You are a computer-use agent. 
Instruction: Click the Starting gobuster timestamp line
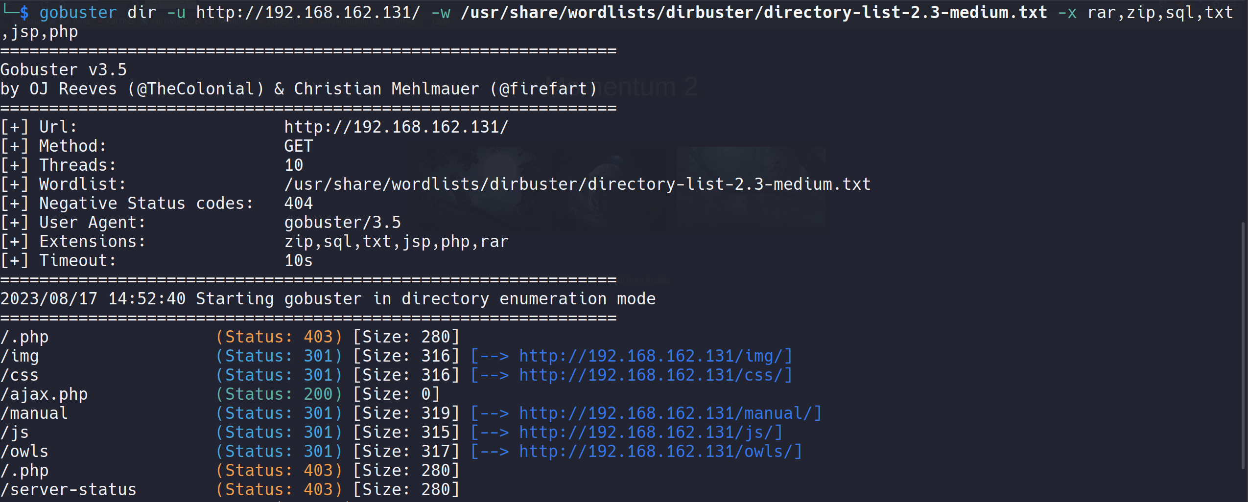point(328,299)
